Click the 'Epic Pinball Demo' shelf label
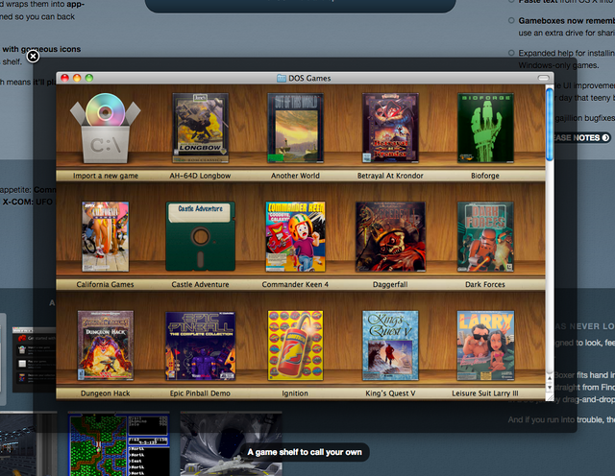The width and height of the screenshot is (615, 476). click(200, 393)
